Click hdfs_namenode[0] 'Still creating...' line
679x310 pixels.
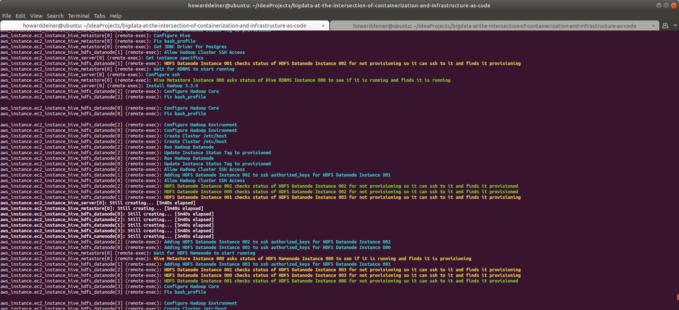click(x=107, y=236)
